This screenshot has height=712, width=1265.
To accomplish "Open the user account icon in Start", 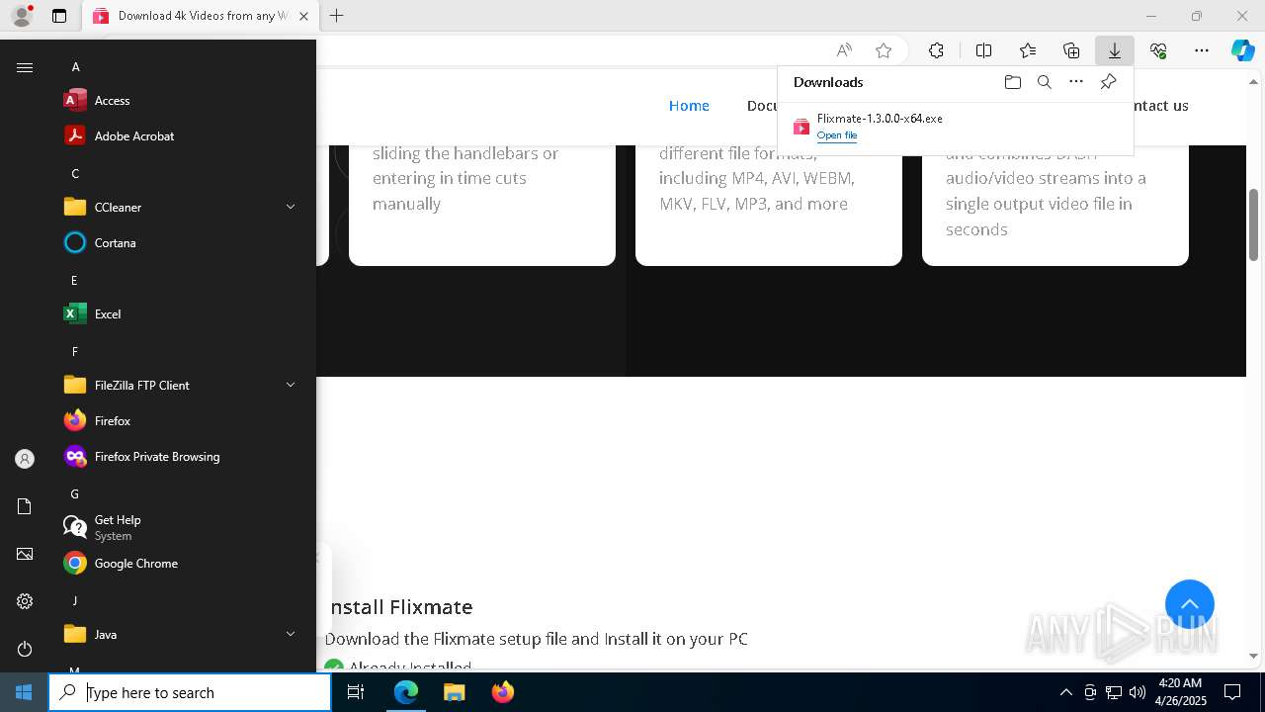I will [25, 459].
